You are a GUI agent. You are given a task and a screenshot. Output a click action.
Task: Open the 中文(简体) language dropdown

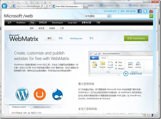pyautogui.click(x=97, y=16)
